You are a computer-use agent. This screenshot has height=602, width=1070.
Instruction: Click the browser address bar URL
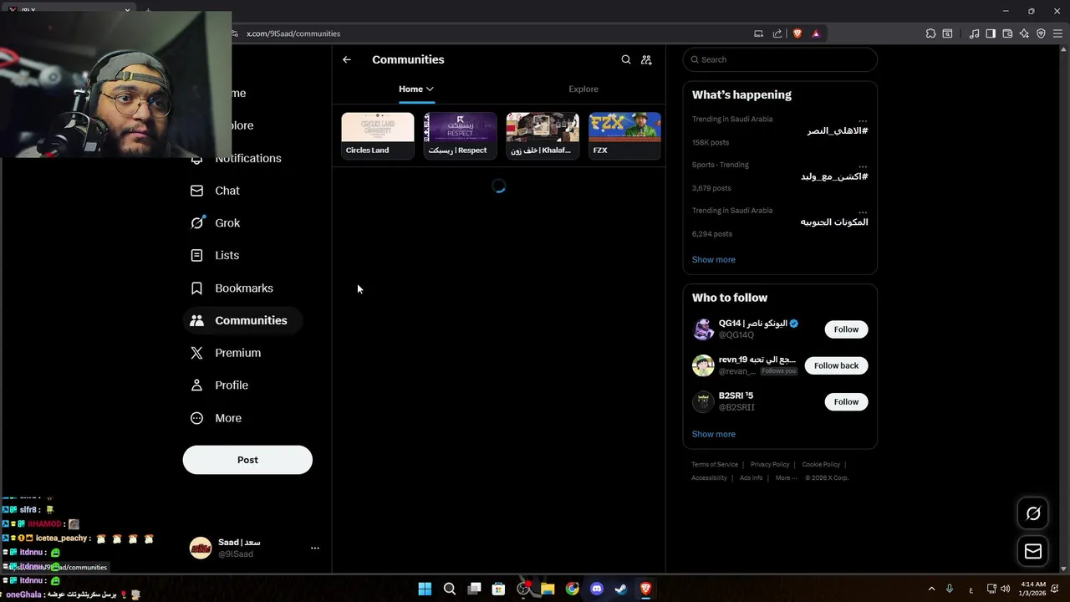[x=293, y=33]
